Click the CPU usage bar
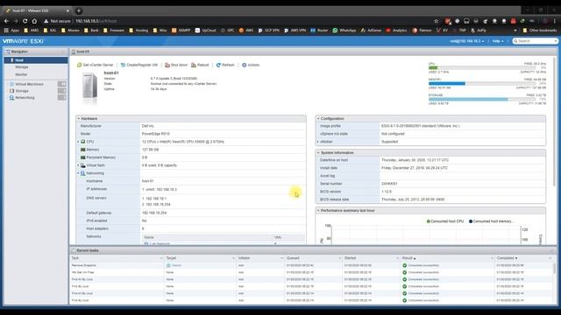The height and width of the screenshot is (315, 561). tap(482, 67)
